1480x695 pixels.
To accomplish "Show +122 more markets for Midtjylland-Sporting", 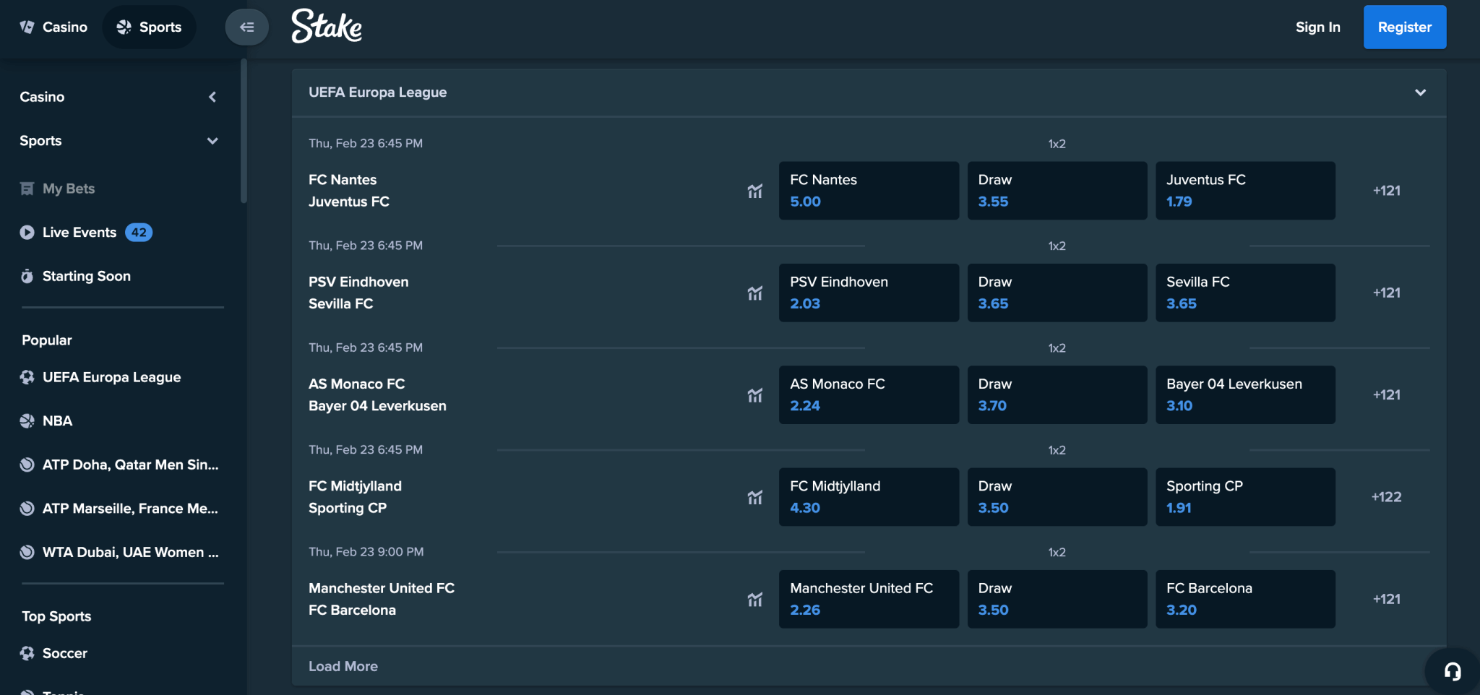I will click(x=1386, y=497).
